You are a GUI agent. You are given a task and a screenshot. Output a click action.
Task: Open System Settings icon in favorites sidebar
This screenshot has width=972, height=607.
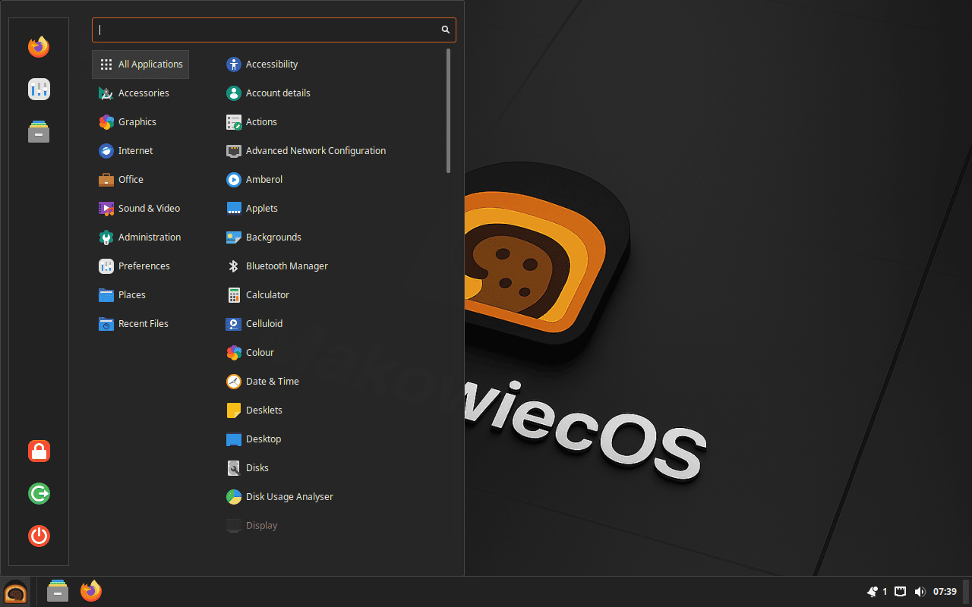39,90
